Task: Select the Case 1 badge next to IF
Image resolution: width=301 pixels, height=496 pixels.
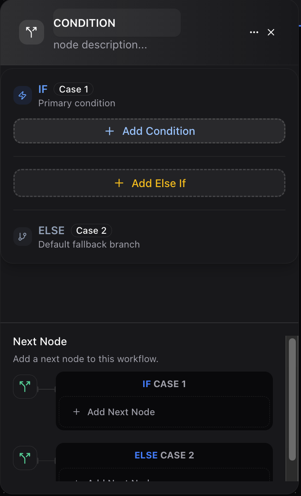Action: pos(73,89)
